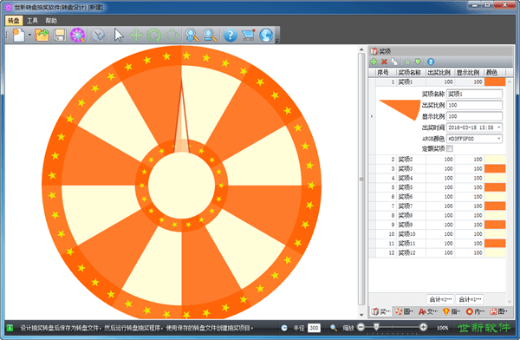Open the 帮助 menu
520x340 pixels.
point(51,21)
